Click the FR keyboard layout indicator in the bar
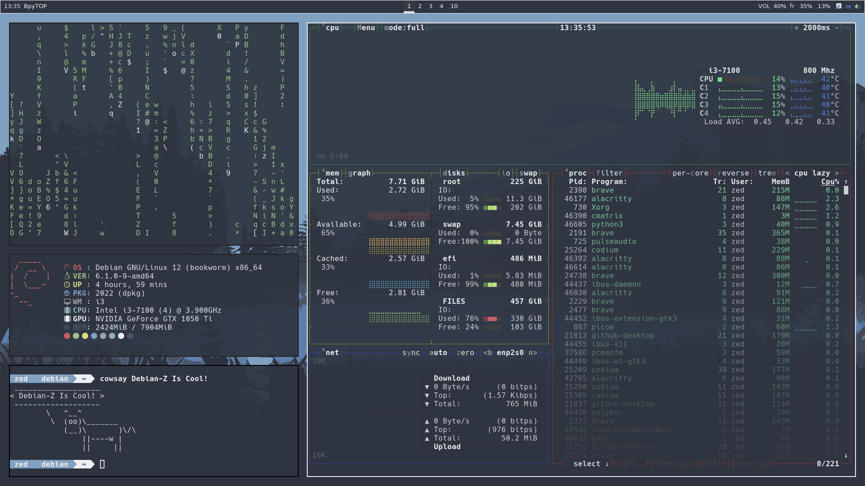Screen dimensions: 865x486 click(847, 6)
